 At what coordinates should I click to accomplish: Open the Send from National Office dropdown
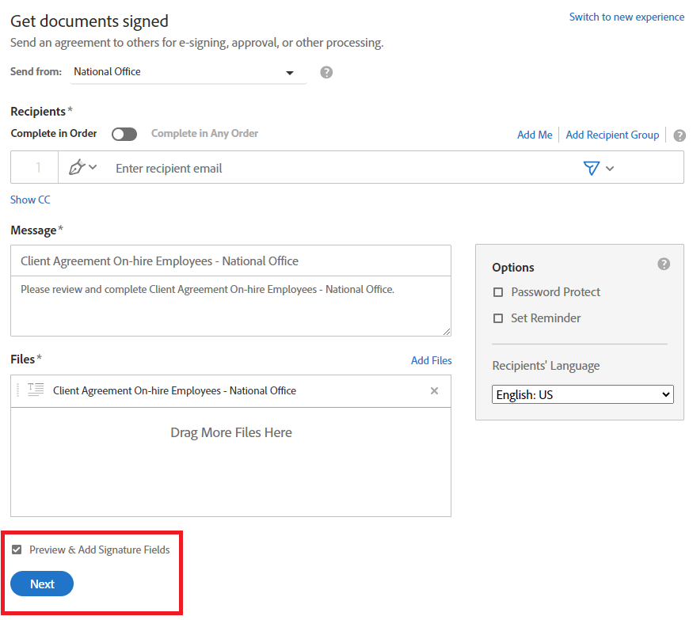pyautogui.click(x=188, y=72)
